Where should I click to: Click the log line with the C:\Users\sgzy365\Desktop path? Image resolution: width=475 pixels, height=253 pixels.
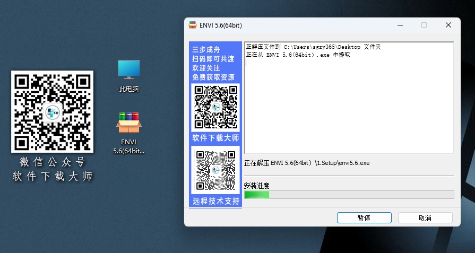313,47
